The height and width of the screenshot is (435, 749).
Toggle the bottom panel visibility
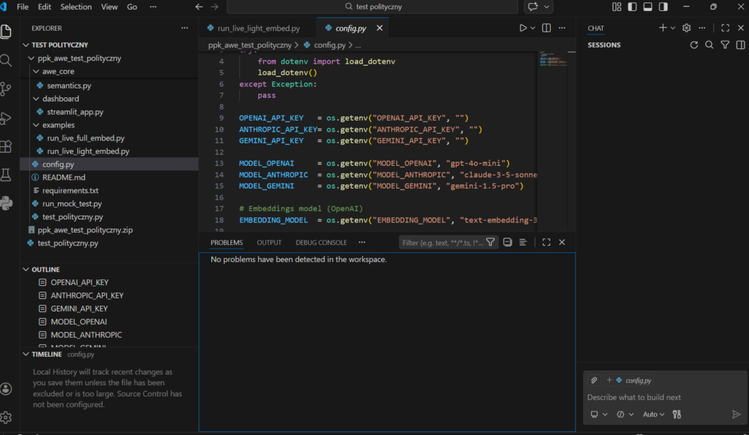click(x=647, y=7)
